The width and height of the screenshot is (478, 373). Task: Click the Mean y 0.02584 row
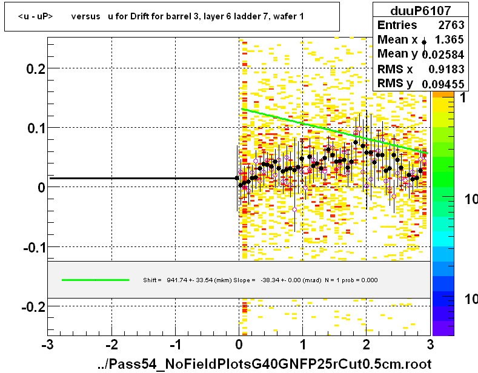[x=420, y=54]
